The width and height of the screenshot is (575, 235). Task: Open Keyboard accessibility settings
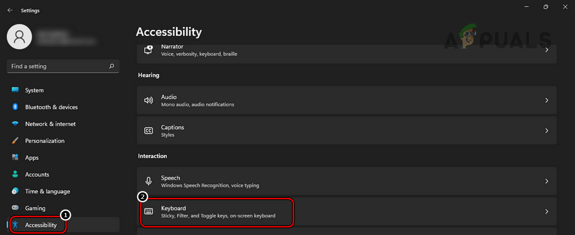[x=218, y=211]
